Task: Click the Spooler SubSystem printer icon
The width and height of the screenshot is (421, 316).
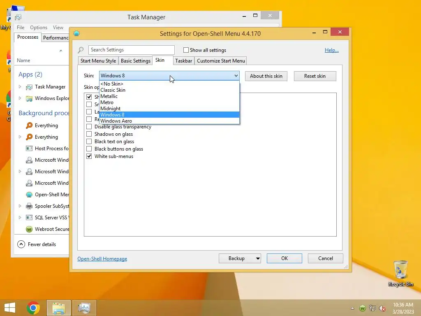Action: 29,206
